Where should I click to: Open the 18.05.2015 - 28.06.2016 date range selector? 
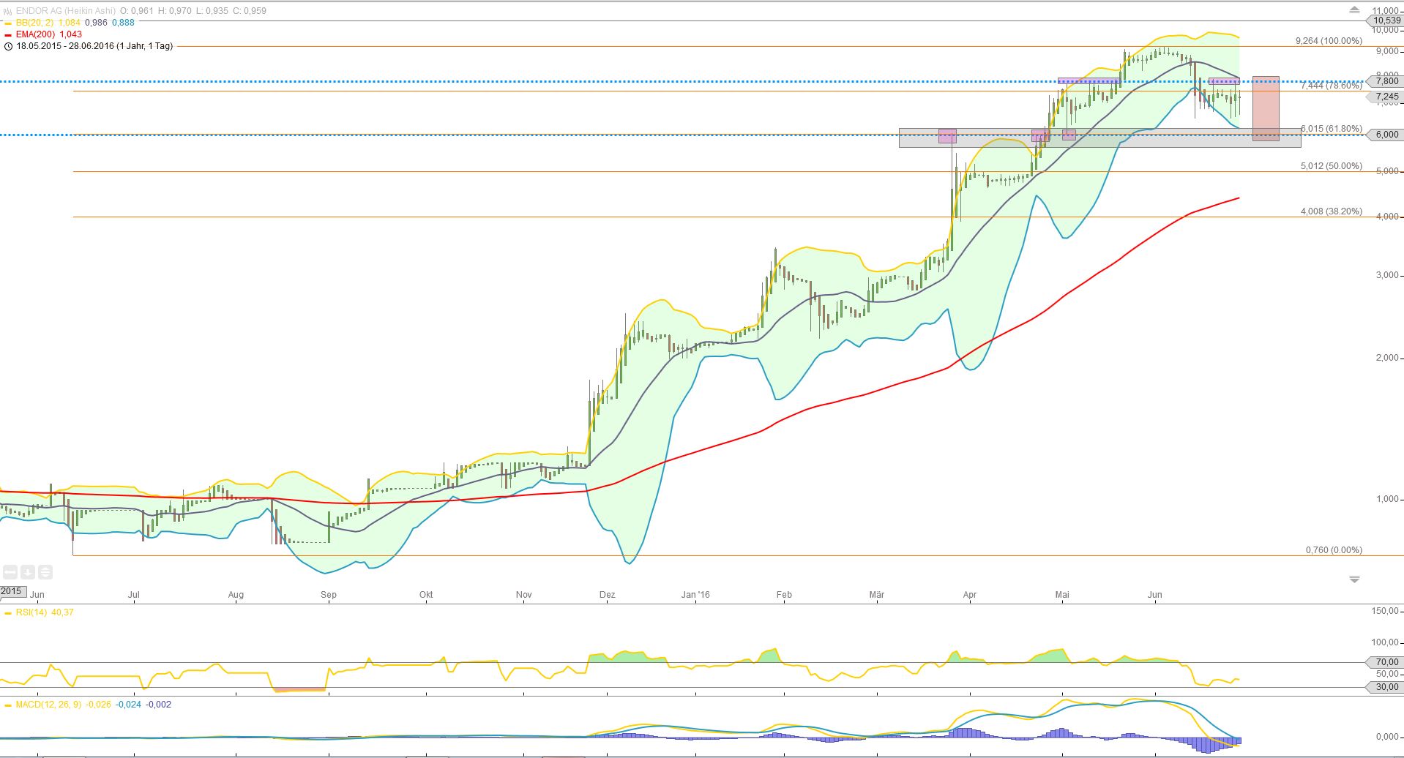tap(94, 46)
